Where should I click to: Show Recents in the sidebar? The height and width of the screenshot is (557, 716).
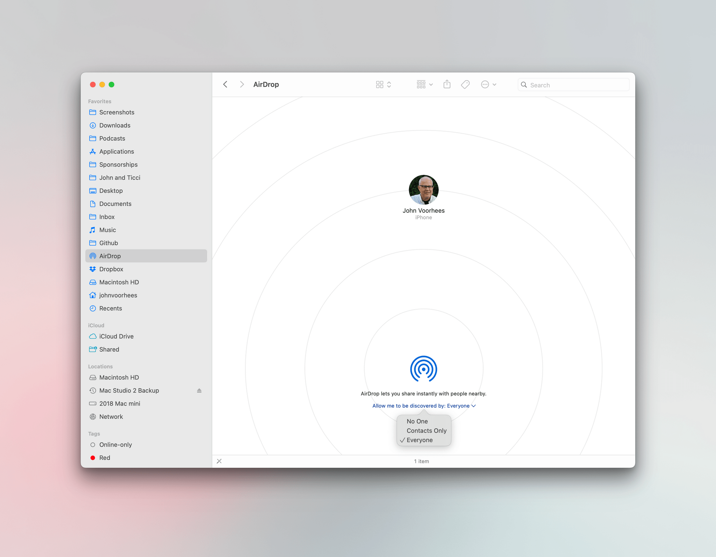pos(146,308)
